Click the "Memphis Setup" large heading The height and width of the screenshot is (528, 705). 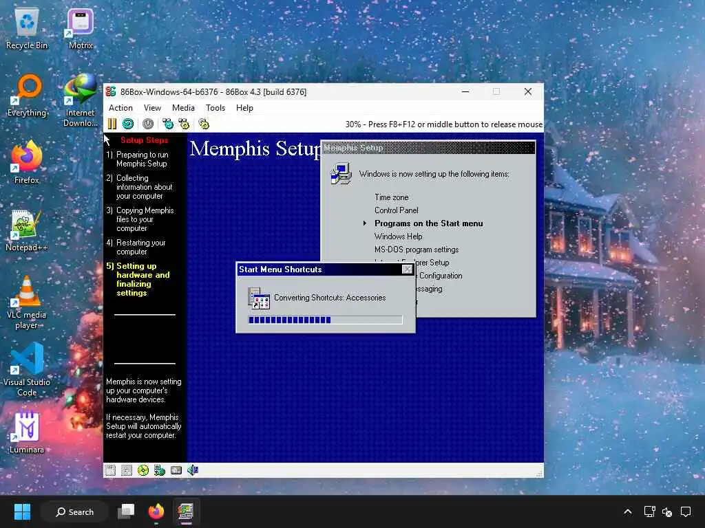[x=255, y=148]
